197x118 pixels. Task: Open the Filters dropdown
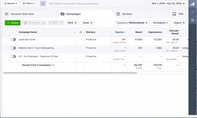(29, 3)
